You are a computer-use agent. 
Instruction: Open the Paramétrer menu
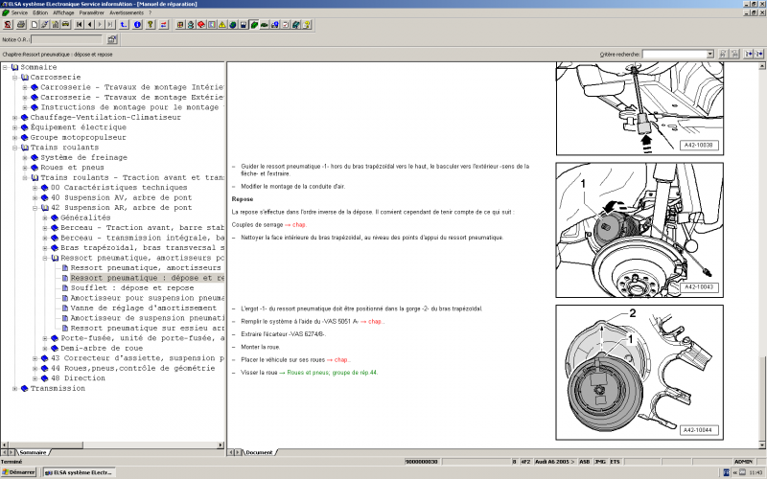pyautogui.click(x=91, y=12)
